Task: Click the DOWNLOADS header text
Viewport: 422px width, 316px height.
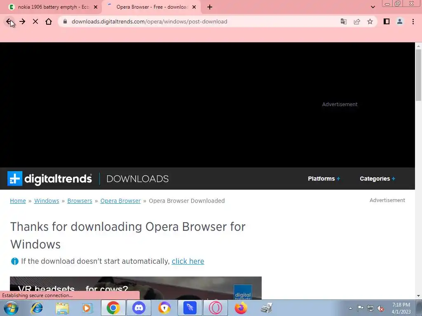Action: [138, 179]
